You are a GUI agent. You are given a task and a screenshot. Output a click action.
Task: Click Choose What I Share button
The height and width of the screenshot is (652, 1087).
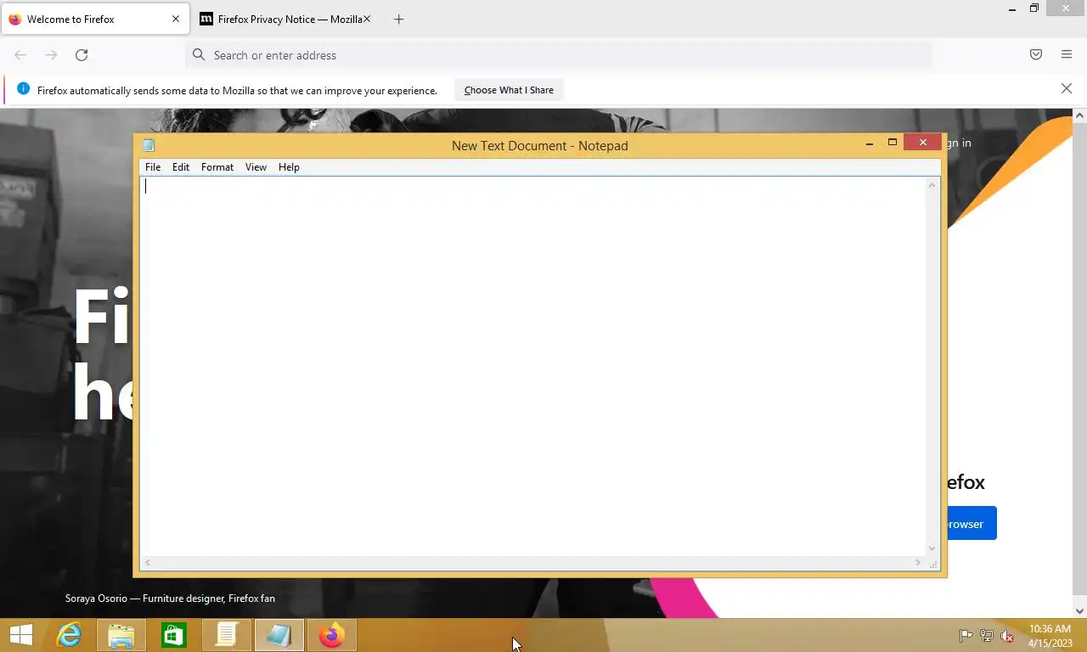509,90
